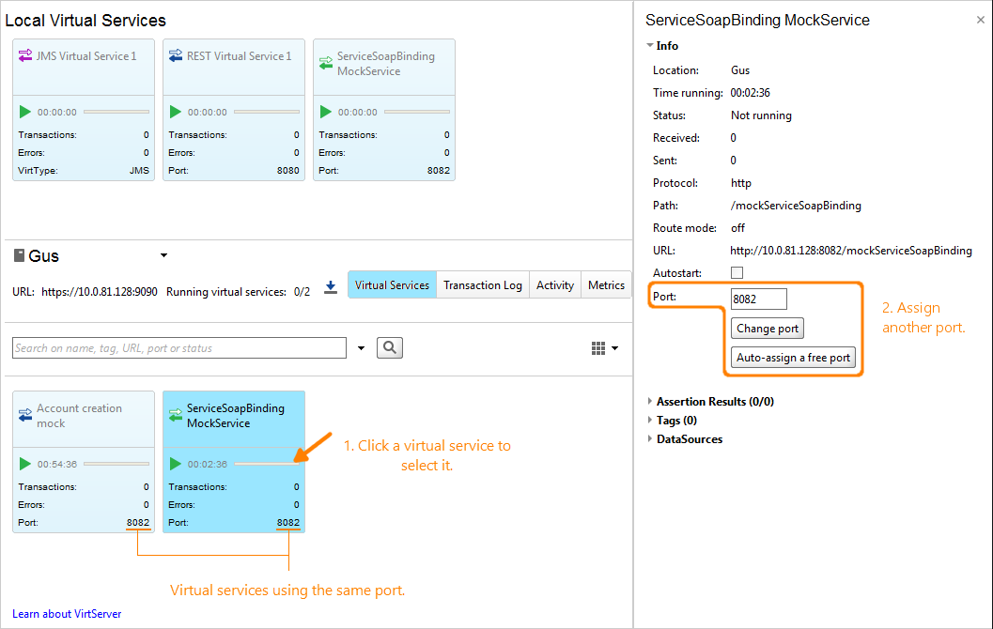Switch to the Transaction Log tab
This screenshot has height=629, width=993.
tap(482, 284)
